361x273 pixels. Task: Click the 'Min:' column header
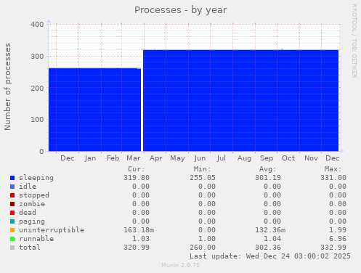click(x=202, y=169)
